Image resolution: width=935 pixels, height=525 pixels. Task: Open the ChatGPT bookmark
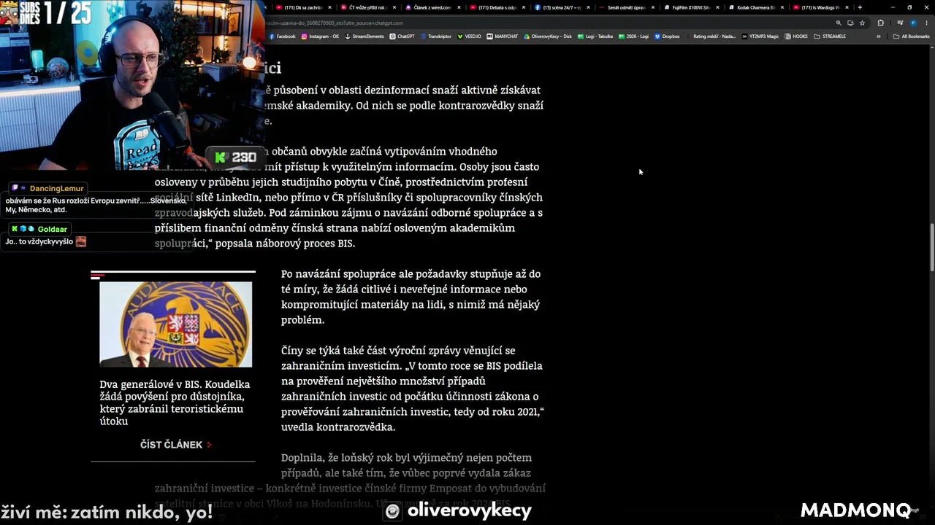pyautogui.click(x=402, y=36)
